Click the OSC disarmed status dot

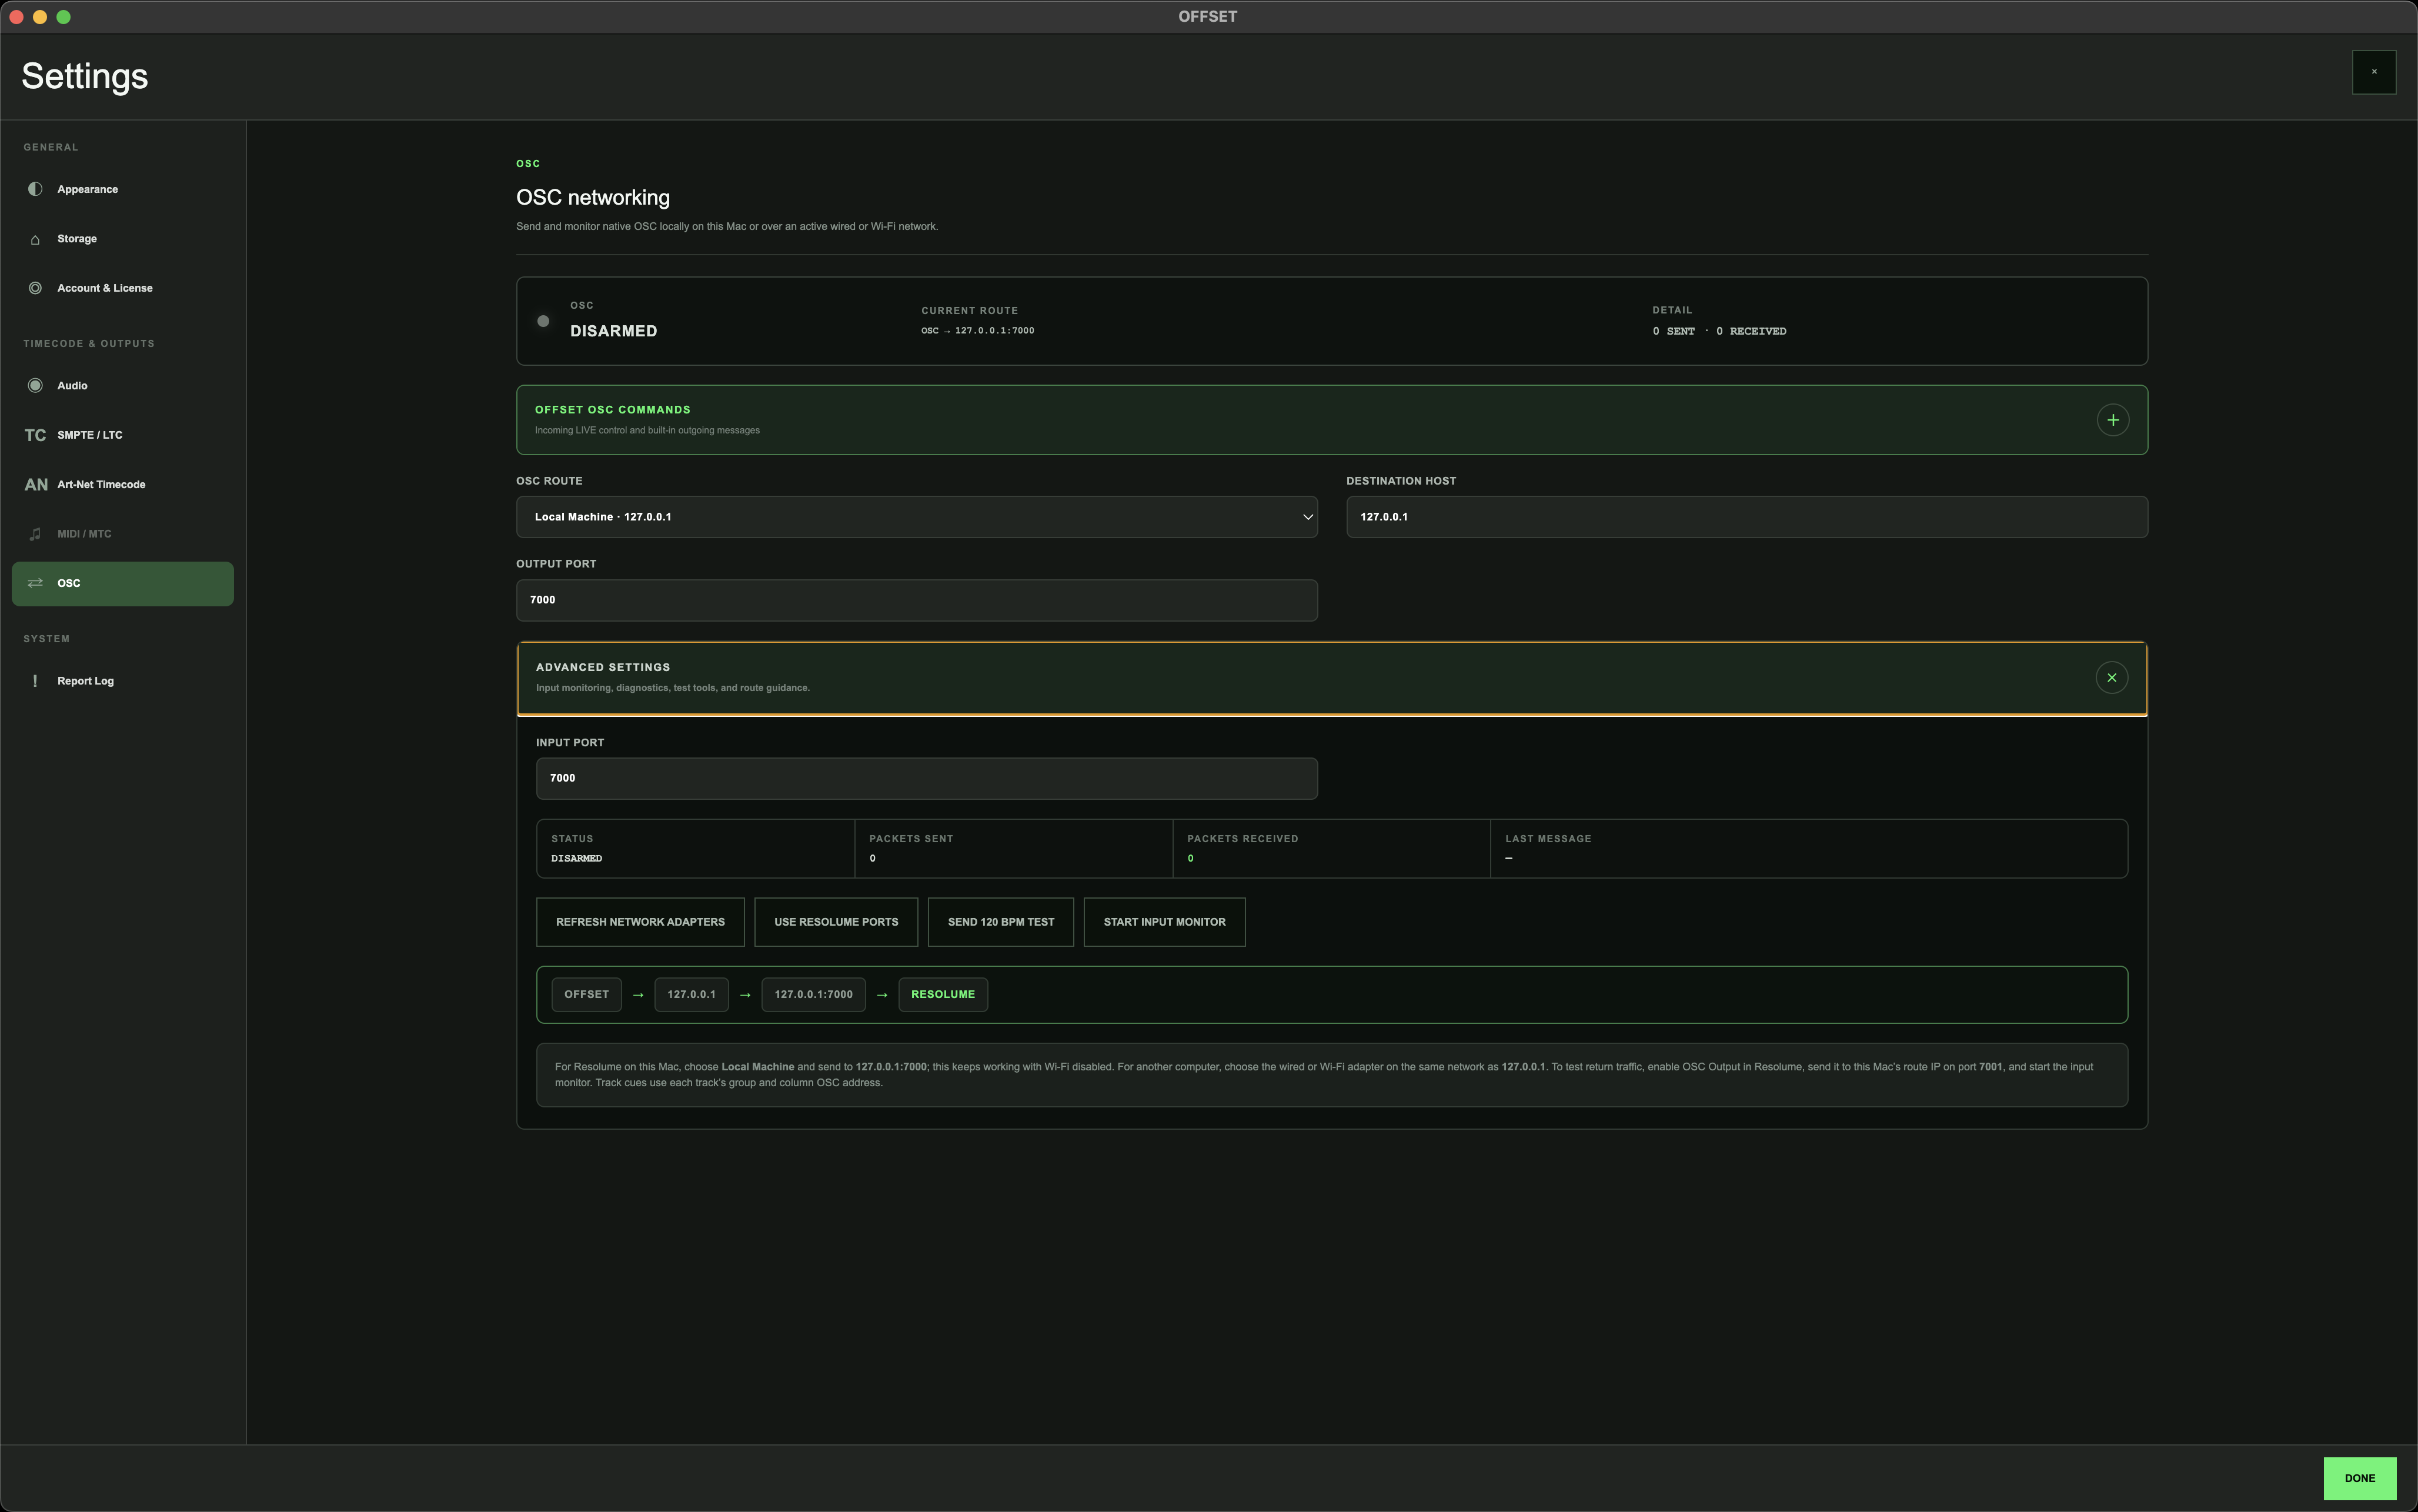(x=543, y=321)
